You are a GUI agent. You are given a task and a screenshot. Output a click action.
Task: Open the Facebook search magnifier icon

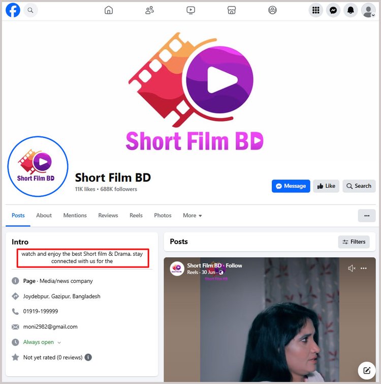tap(30, 10)
